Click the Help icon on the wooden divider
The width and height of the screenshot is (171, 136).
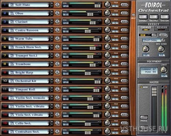click(133, 15)
